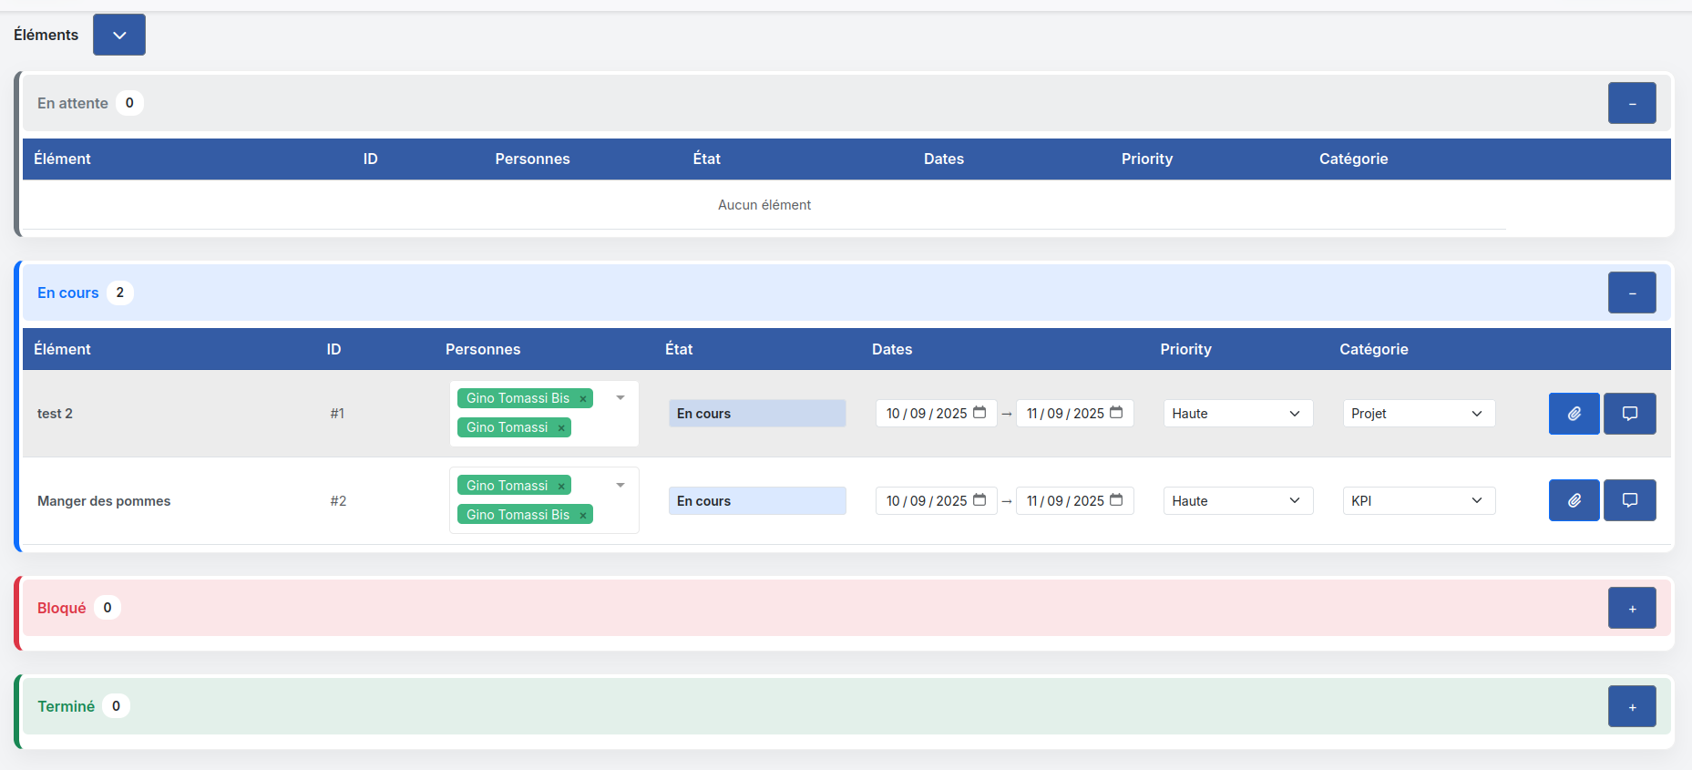This screenshot has height=770, width=1692.
Task: Open Priority dropdown for test 2
Action: 1237,414
